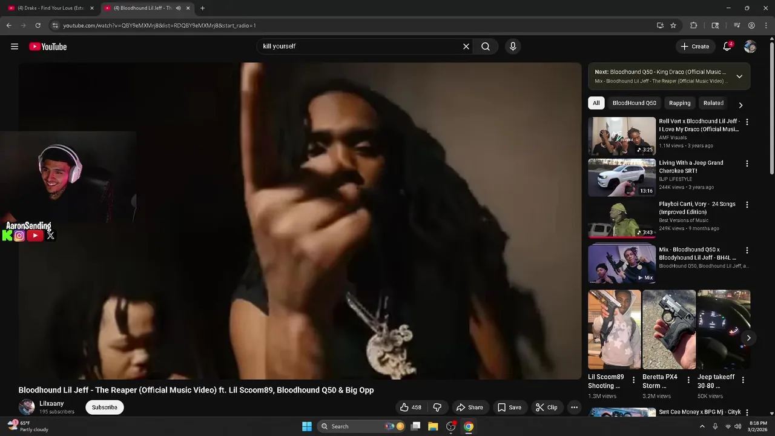Screen dimensions: 775x436
Task: Select the Rapping filter chip
Action: tap(679, 103)
